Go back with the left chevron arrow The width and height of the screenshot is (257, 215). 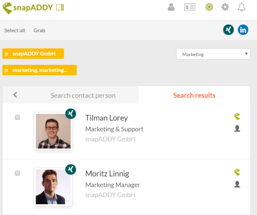tap(15, 95)
